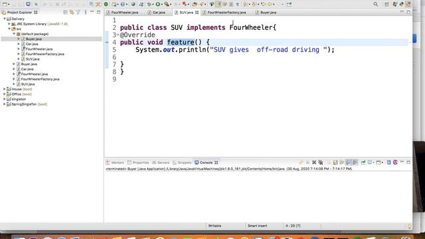Click the Save toolbar icon

tap(13, 5)
